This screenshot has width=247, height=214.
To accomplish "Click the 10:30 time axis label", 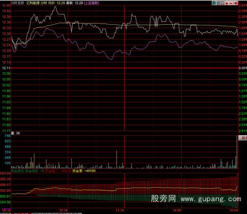I will tap(63, 210).
